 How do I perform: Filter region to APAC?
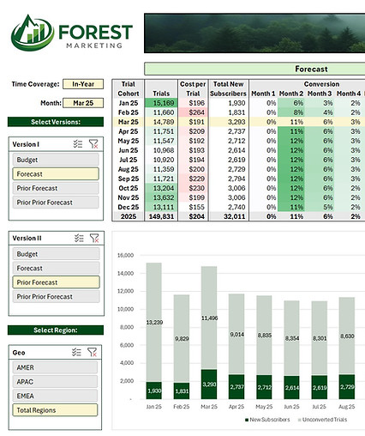(x=55, y=382)
